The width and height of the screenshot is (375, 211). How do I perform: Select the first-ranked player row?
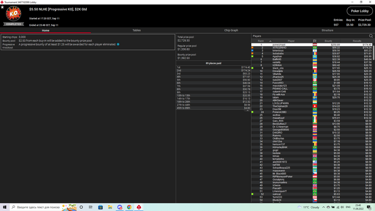point(312,44)
